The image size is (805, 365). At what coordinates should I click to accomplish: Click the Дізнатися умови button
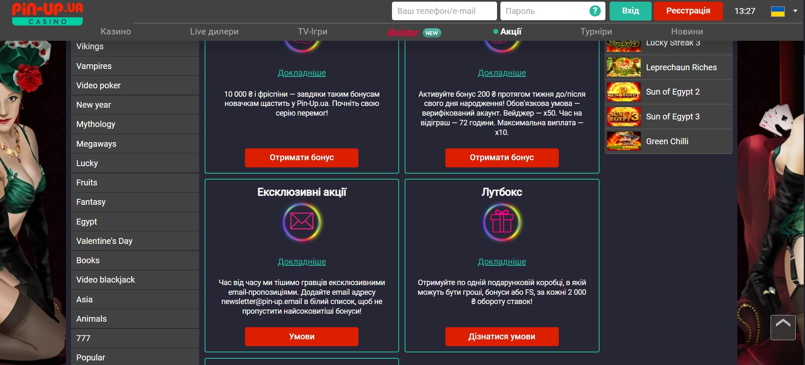click(x=502, y=336)
